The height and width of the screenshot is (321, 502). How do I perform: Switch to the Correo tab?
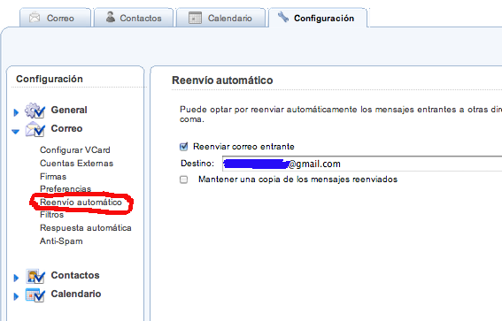click(x=56, y=18)
